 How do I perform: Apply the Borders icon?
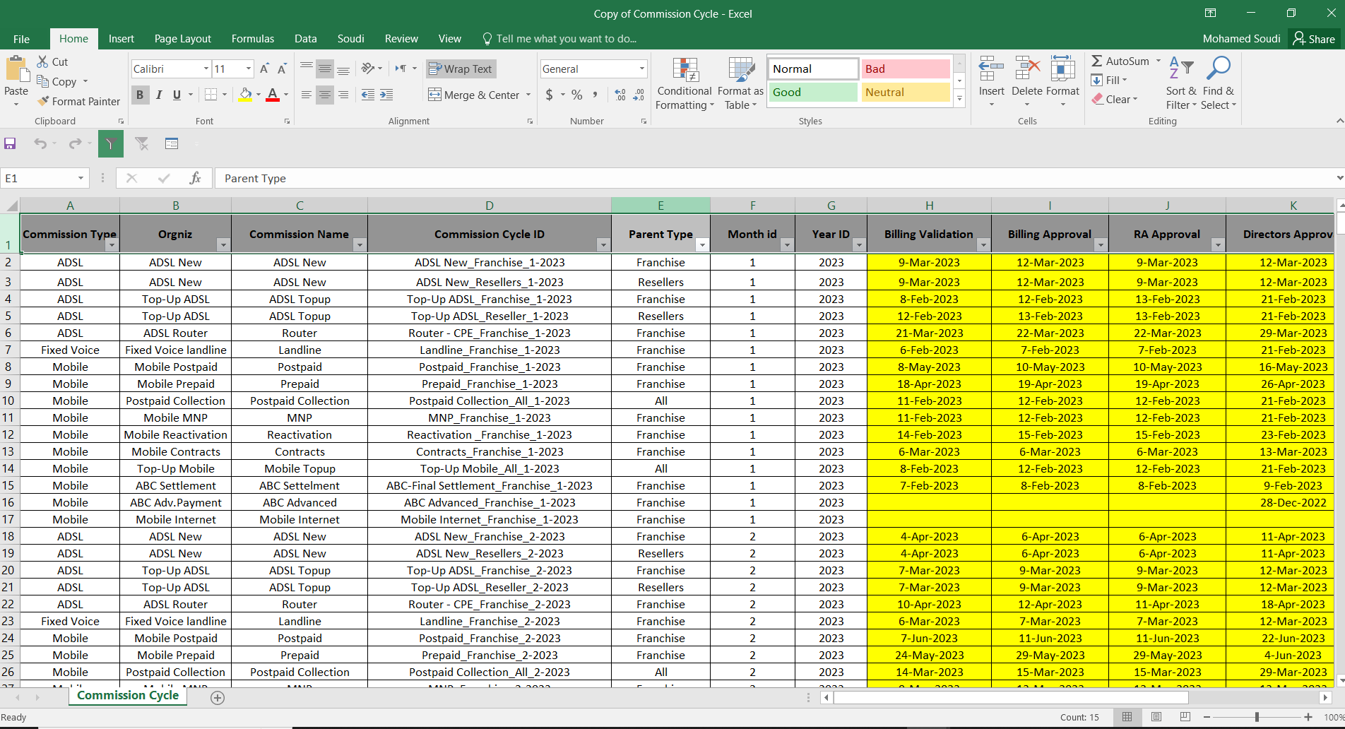211,94
